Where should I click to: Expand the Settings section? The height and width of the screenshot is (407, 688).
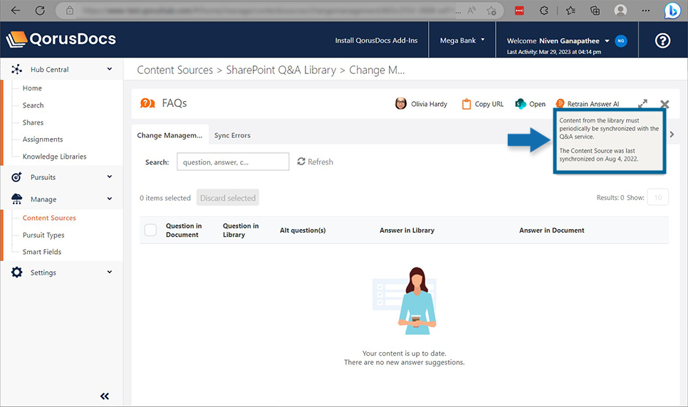point(109,272)
